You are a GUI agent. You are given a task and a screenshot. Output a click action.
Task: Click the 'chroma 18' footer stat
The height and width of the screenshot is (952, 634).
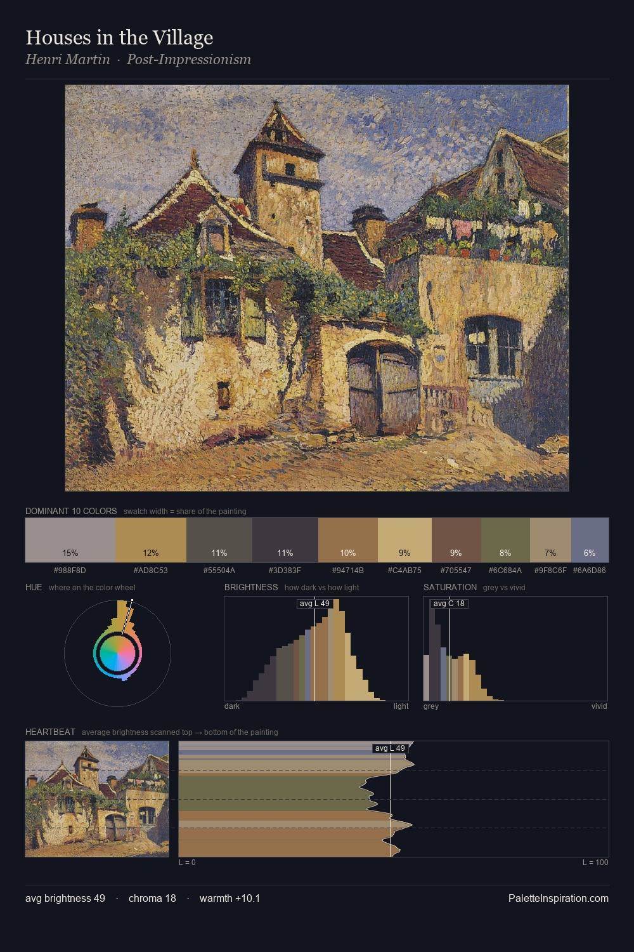(152, 898)
